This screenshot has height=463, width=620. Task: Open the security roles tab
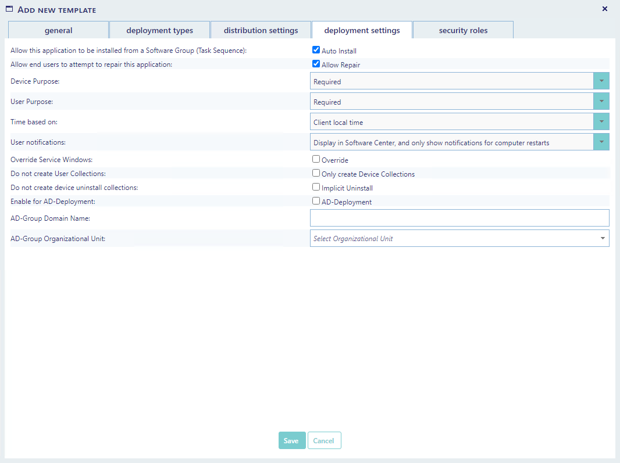tap(463, 30)
